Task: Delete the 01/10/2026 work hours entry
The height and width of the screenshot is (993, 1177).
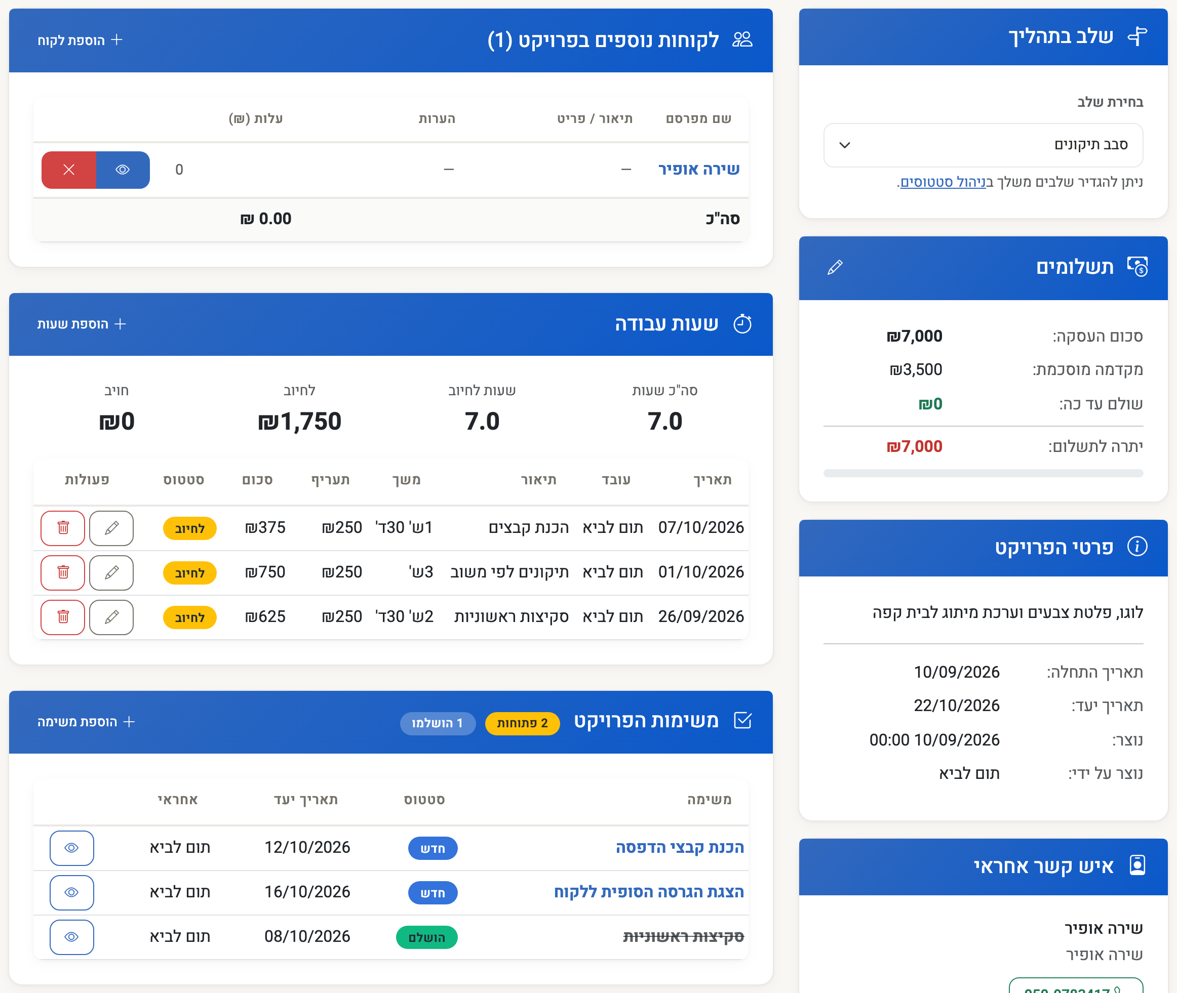Action: [63, 572]
